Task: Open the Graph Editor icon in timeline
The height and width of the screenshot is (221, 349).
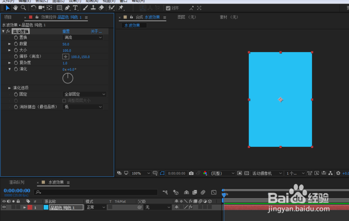Action: pos(214,192)
